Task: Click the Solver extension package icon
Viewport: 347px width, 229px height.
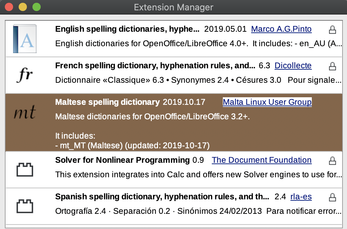Action: (25, 169)
